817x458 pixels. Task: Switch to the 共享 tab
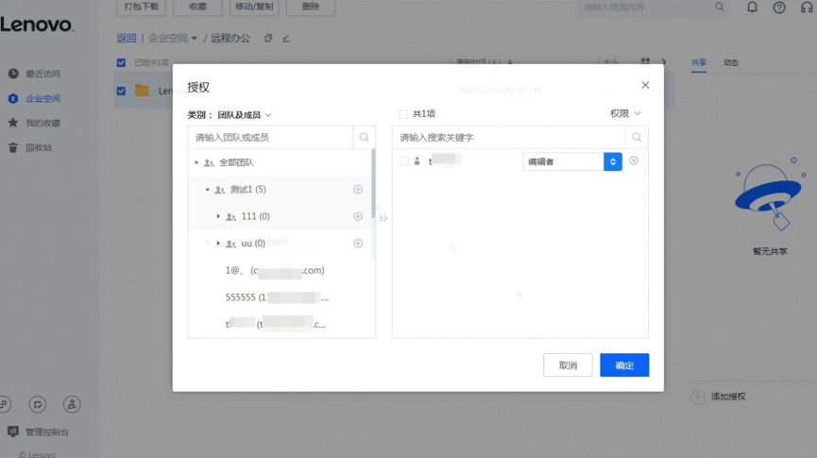coord(699,62)
